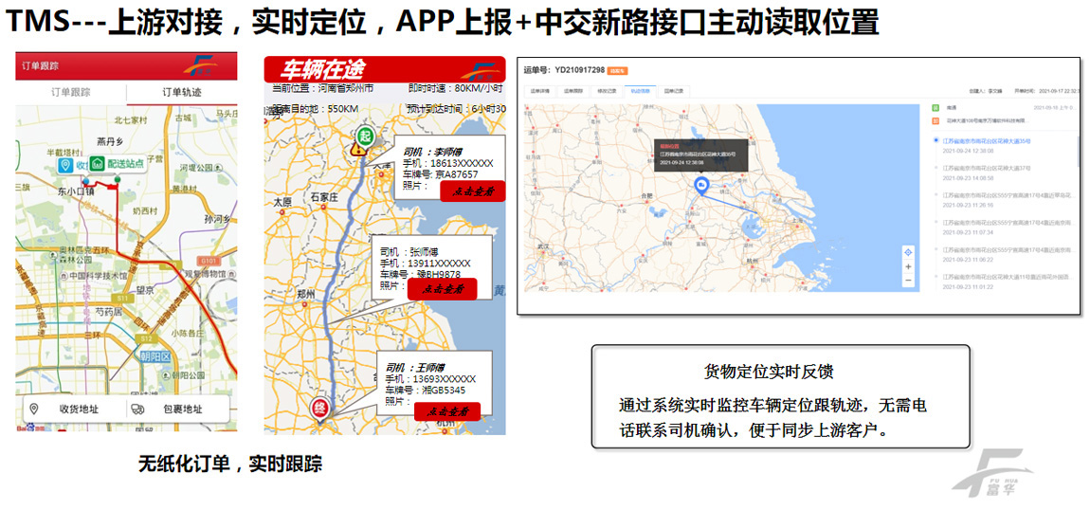Click the blue truck location pin on map
Screen dimensions: 1090x510
pyautogui.click(x=701, y=187)
